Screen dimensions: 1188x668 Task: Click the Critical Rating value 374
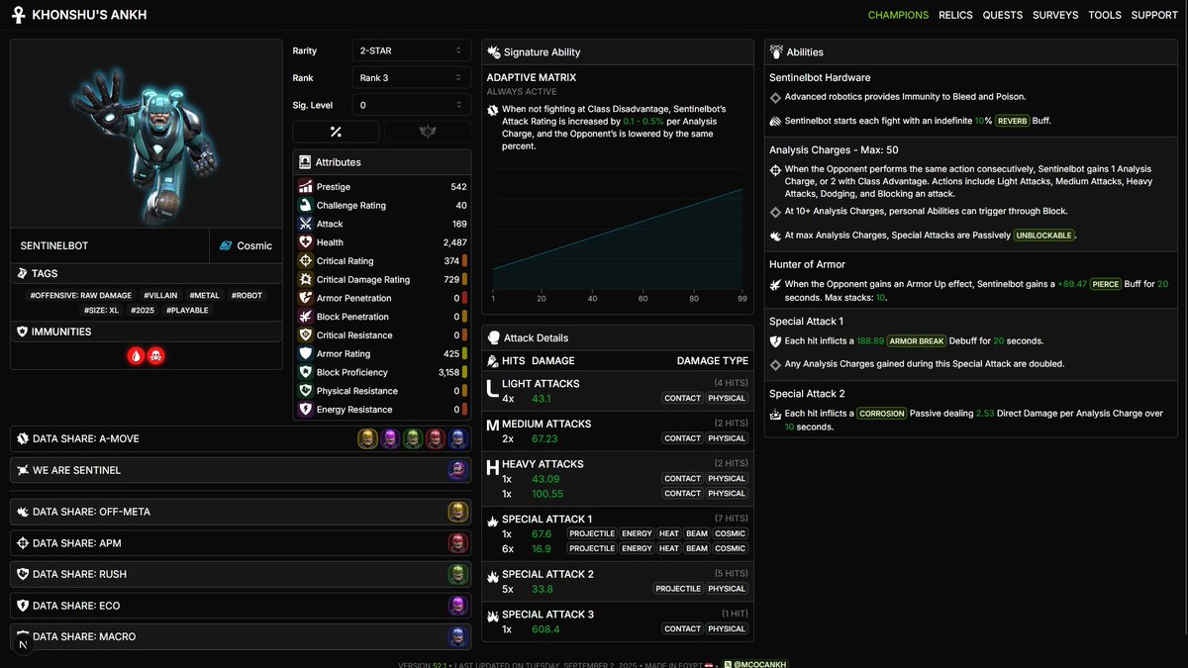[451, 261]
